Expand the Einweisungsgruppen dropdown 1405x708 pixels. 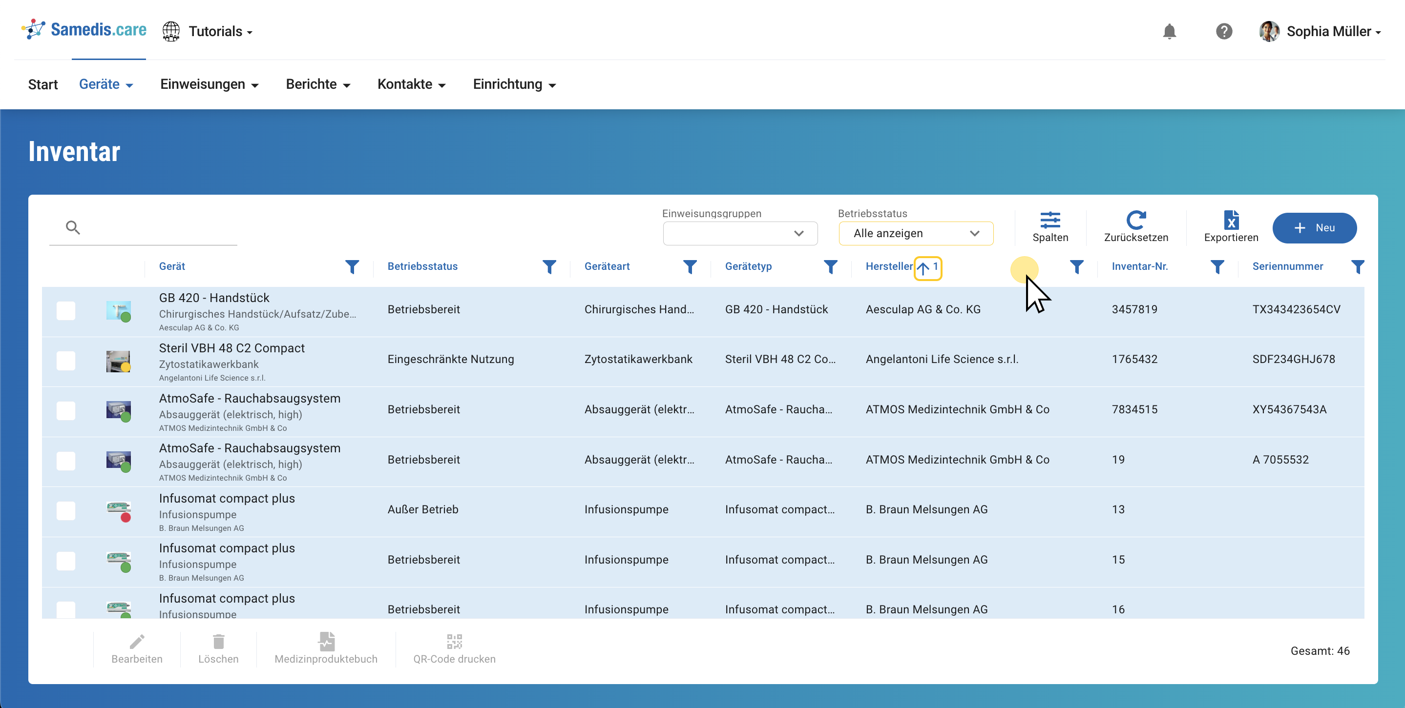tap(739, 233)
